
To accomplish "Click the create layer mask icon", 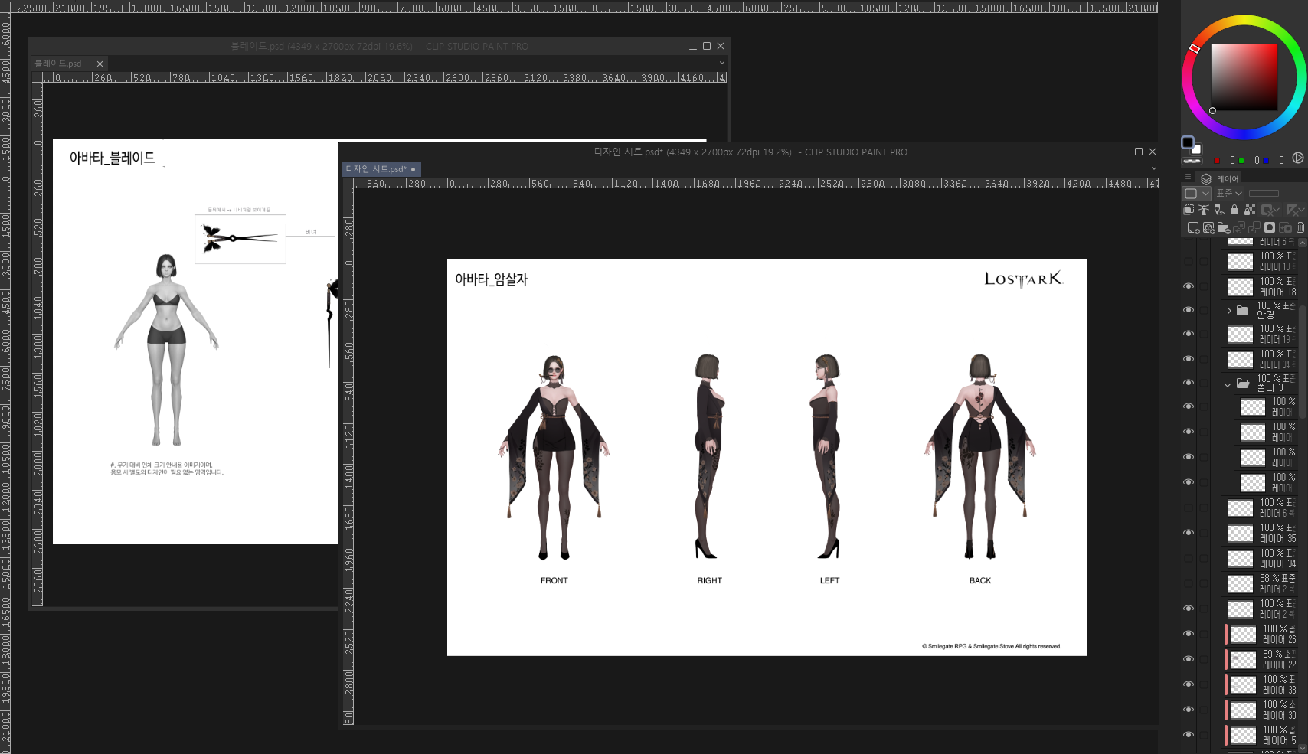I will pyautogui.click(x=1270, y=227).
